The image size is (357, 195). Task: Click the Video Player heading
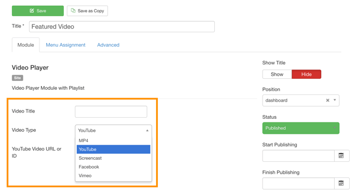[x=30, y=67]
